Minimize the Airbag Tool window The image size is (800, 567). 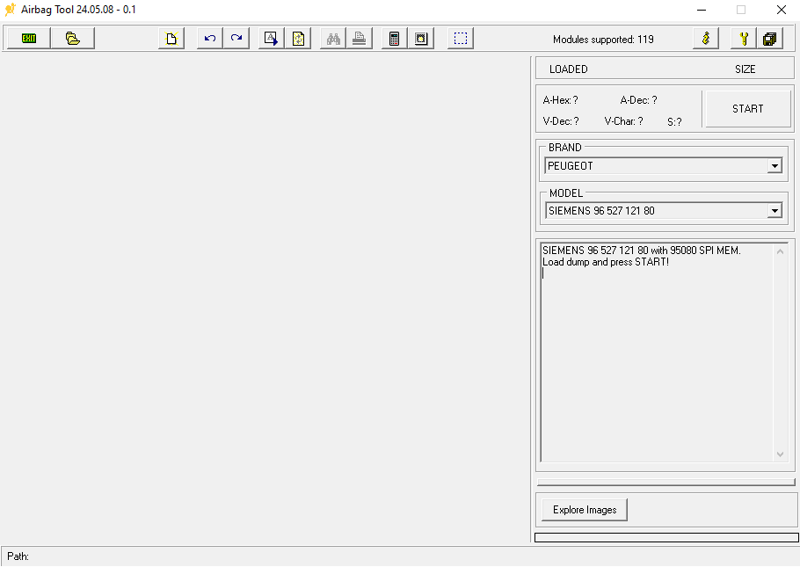702,10
